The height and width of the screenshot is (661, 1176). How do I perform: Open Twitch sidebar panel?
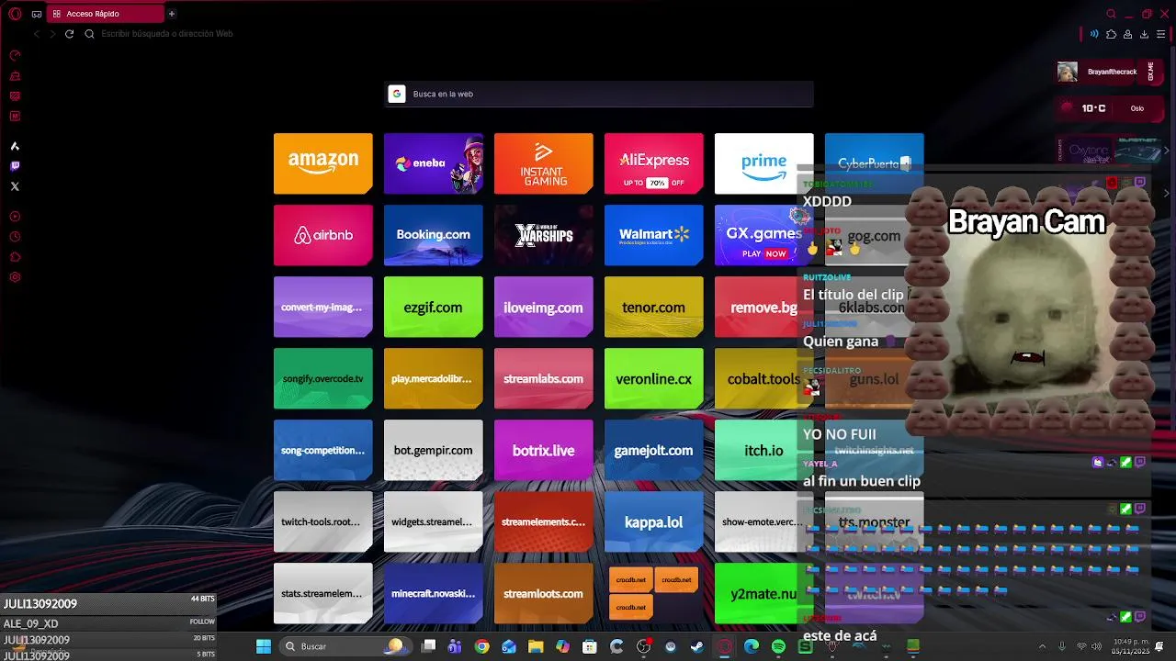pyautogui.click(x=15, y=166)
